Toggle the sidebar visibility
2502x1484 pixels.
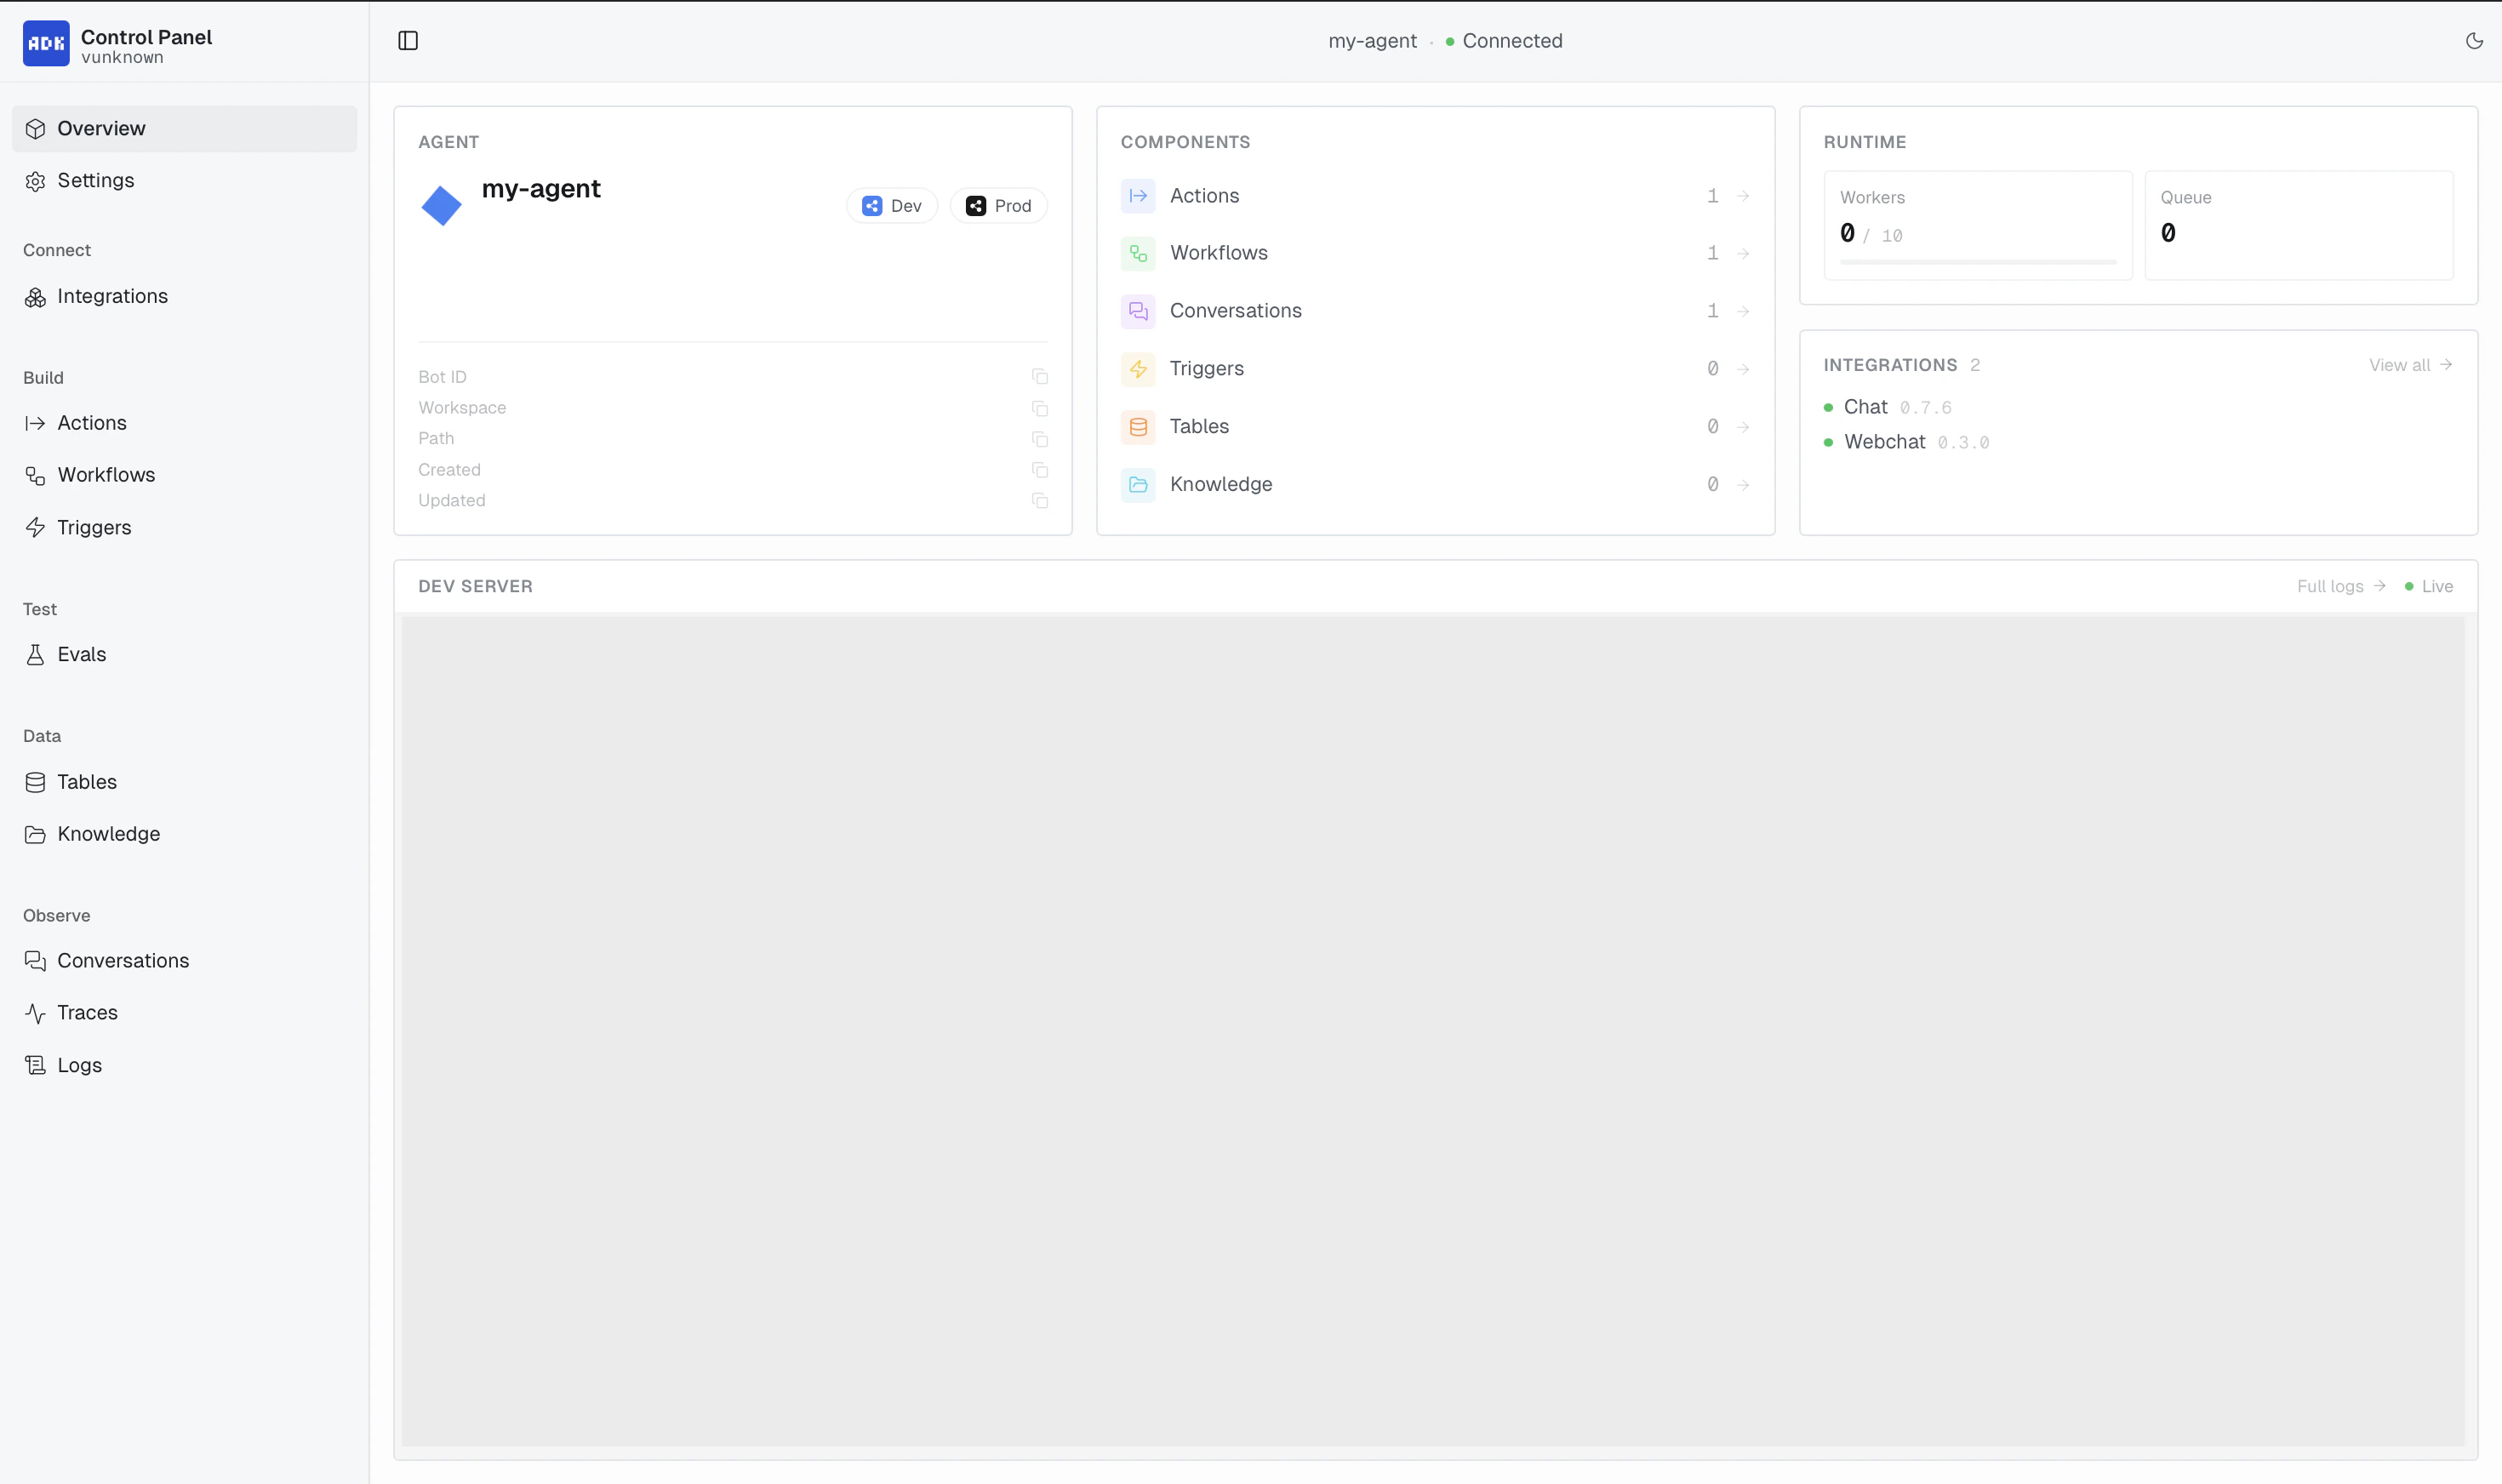coord(409,40)
